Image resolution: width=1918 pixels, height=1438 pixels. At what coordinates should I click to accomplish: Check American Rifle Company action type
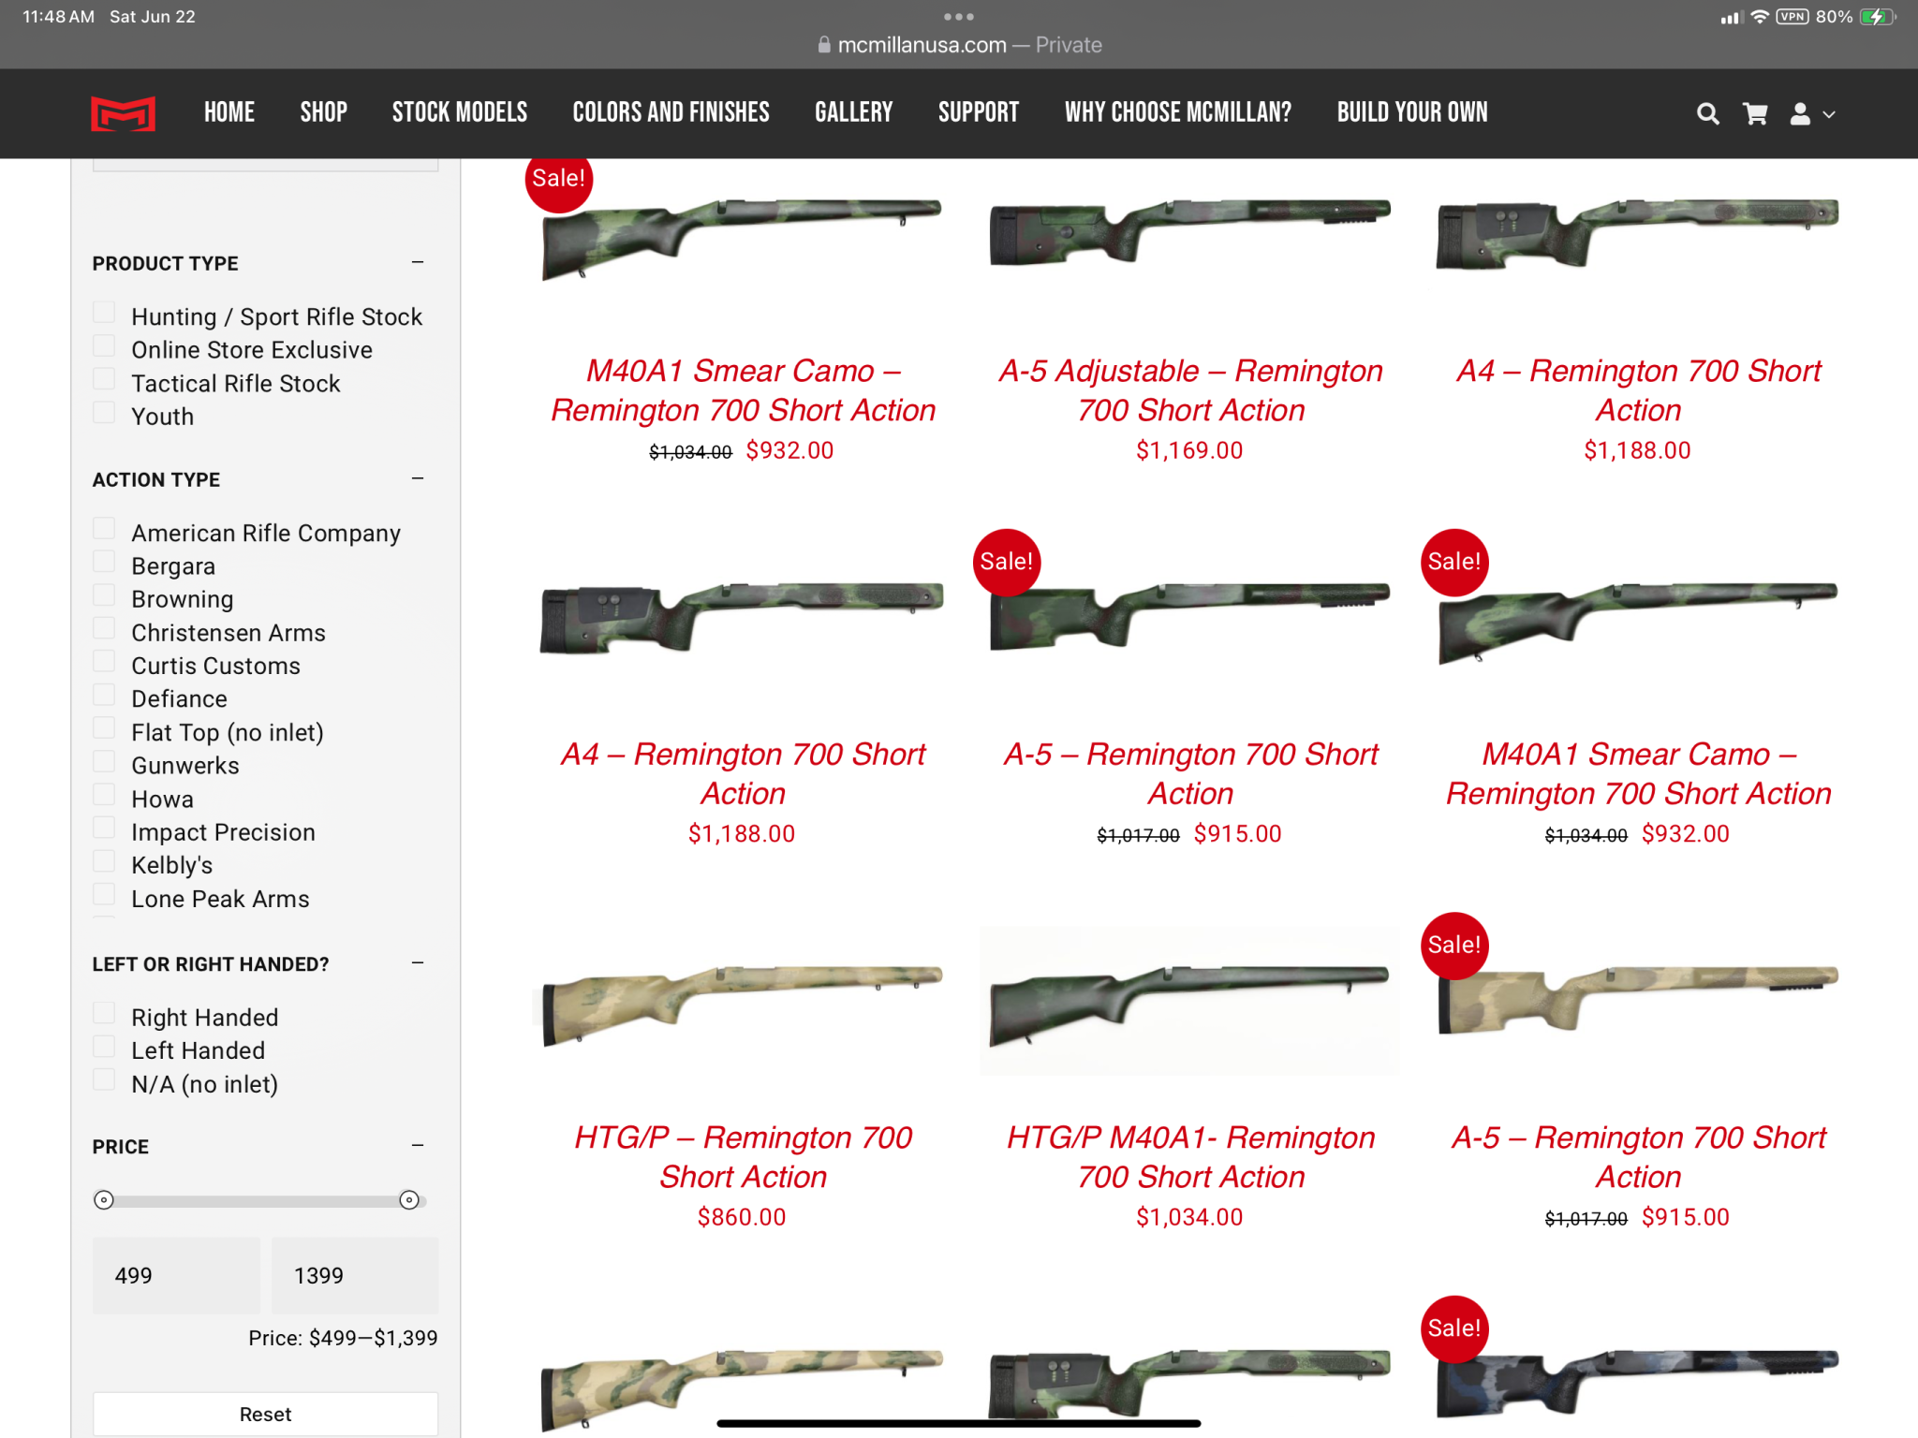104,529
